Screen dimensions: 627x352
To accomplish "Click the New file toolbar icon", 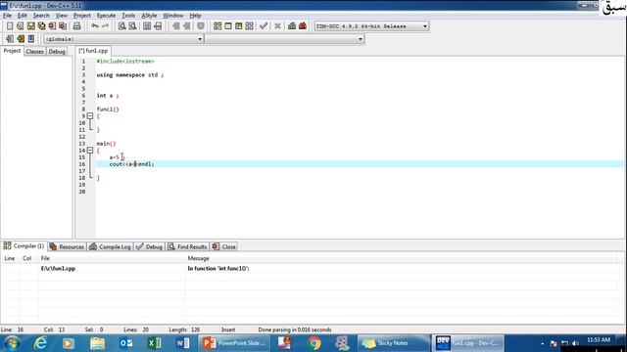I will pos(10,26).
